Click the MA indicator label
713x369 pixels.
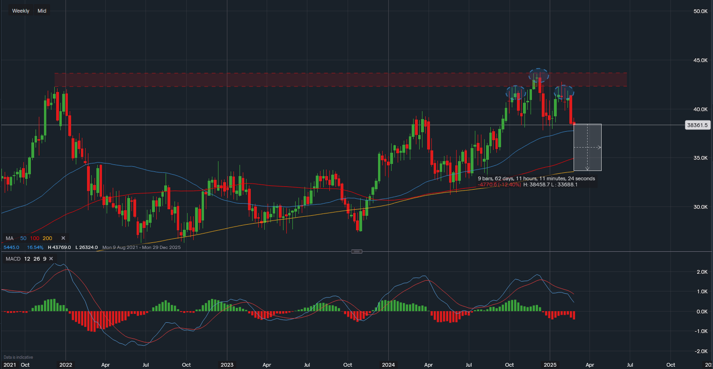click(x=10, y=238)
